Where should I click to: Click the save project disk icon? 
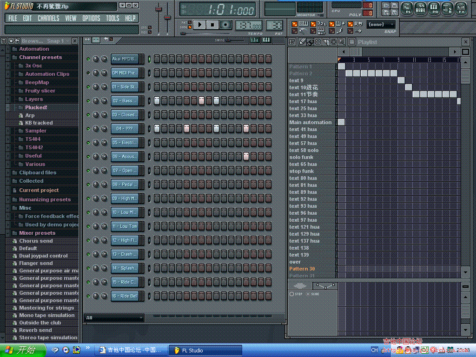394,6
